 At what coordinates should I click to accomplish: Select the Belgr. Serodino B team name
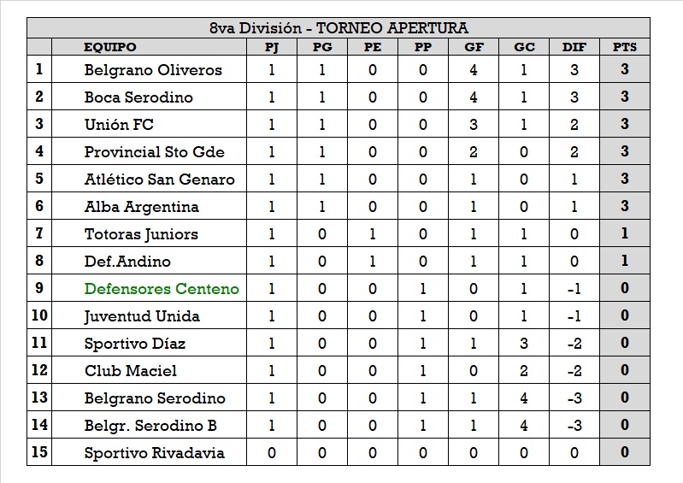click(x=151, y=426)
